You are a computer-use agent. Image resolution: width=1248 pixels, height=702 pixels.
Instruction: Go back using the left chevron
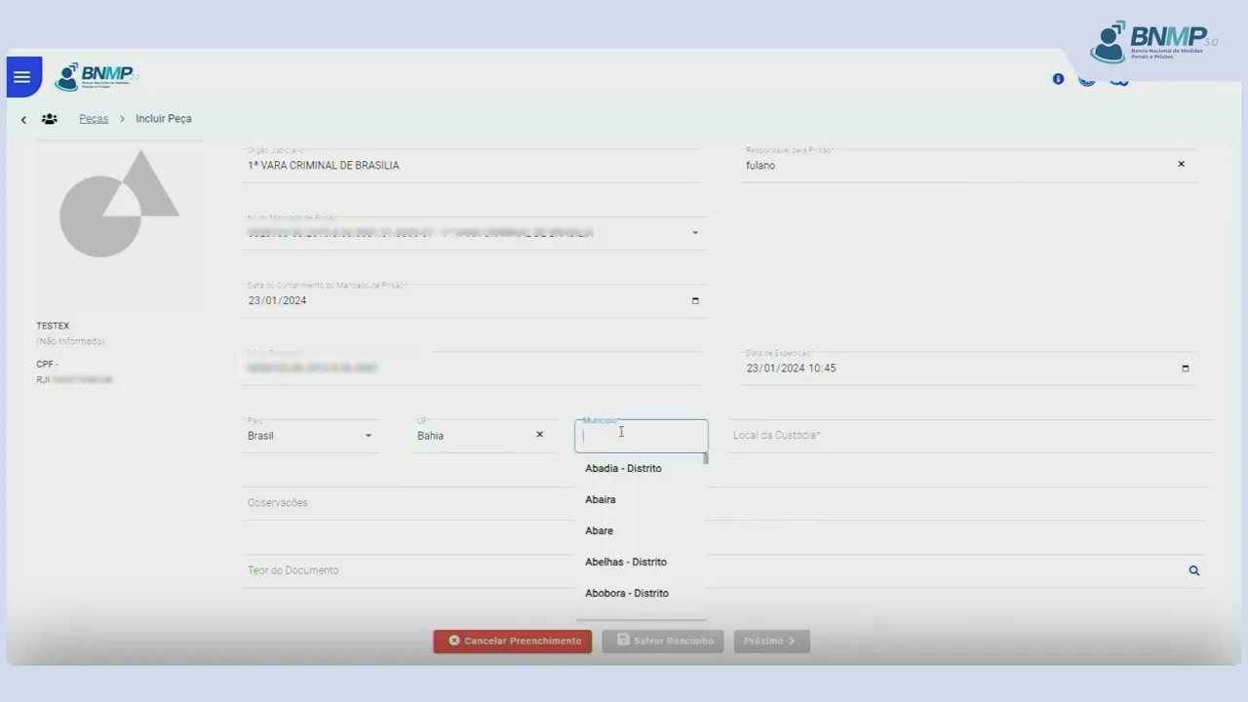coord(23,120)
